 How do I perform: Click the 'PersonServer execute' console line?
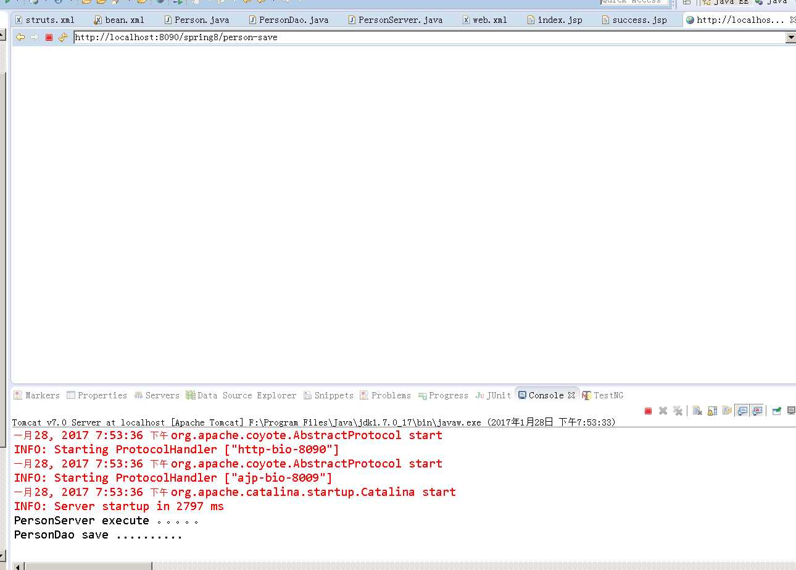(106, 520)
